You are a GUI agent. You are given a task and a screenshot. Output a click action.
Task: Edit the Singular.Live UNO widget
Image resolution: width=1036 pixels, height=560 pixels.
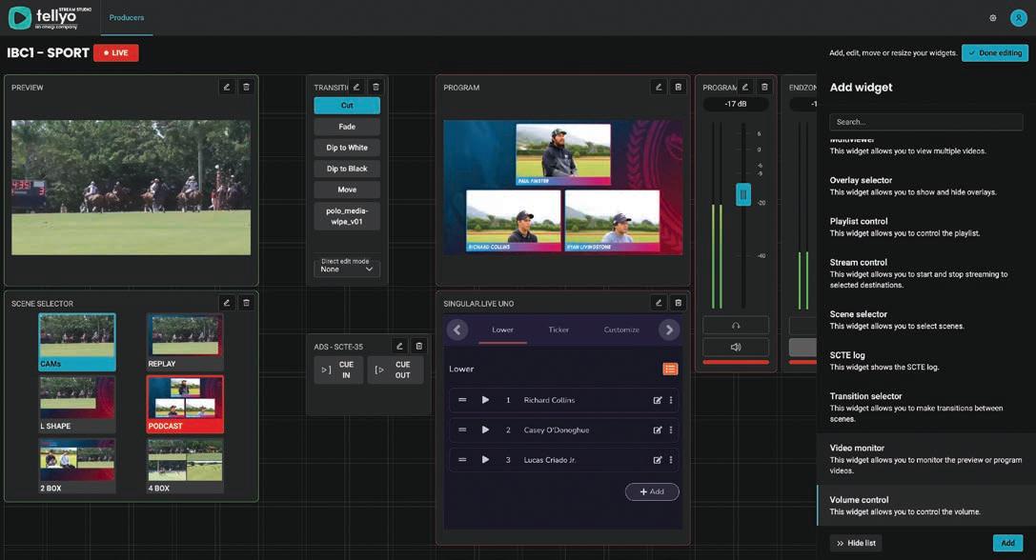pos(658,303)
